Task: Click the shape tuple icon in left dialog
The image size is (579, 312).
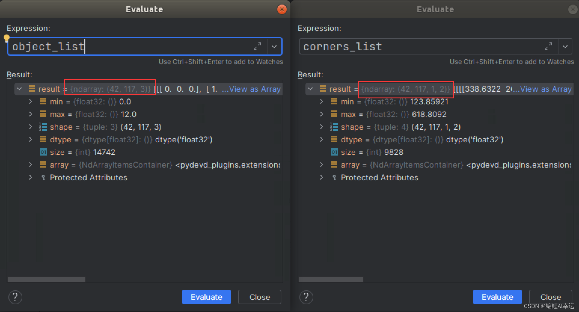Action: point(43,127)
